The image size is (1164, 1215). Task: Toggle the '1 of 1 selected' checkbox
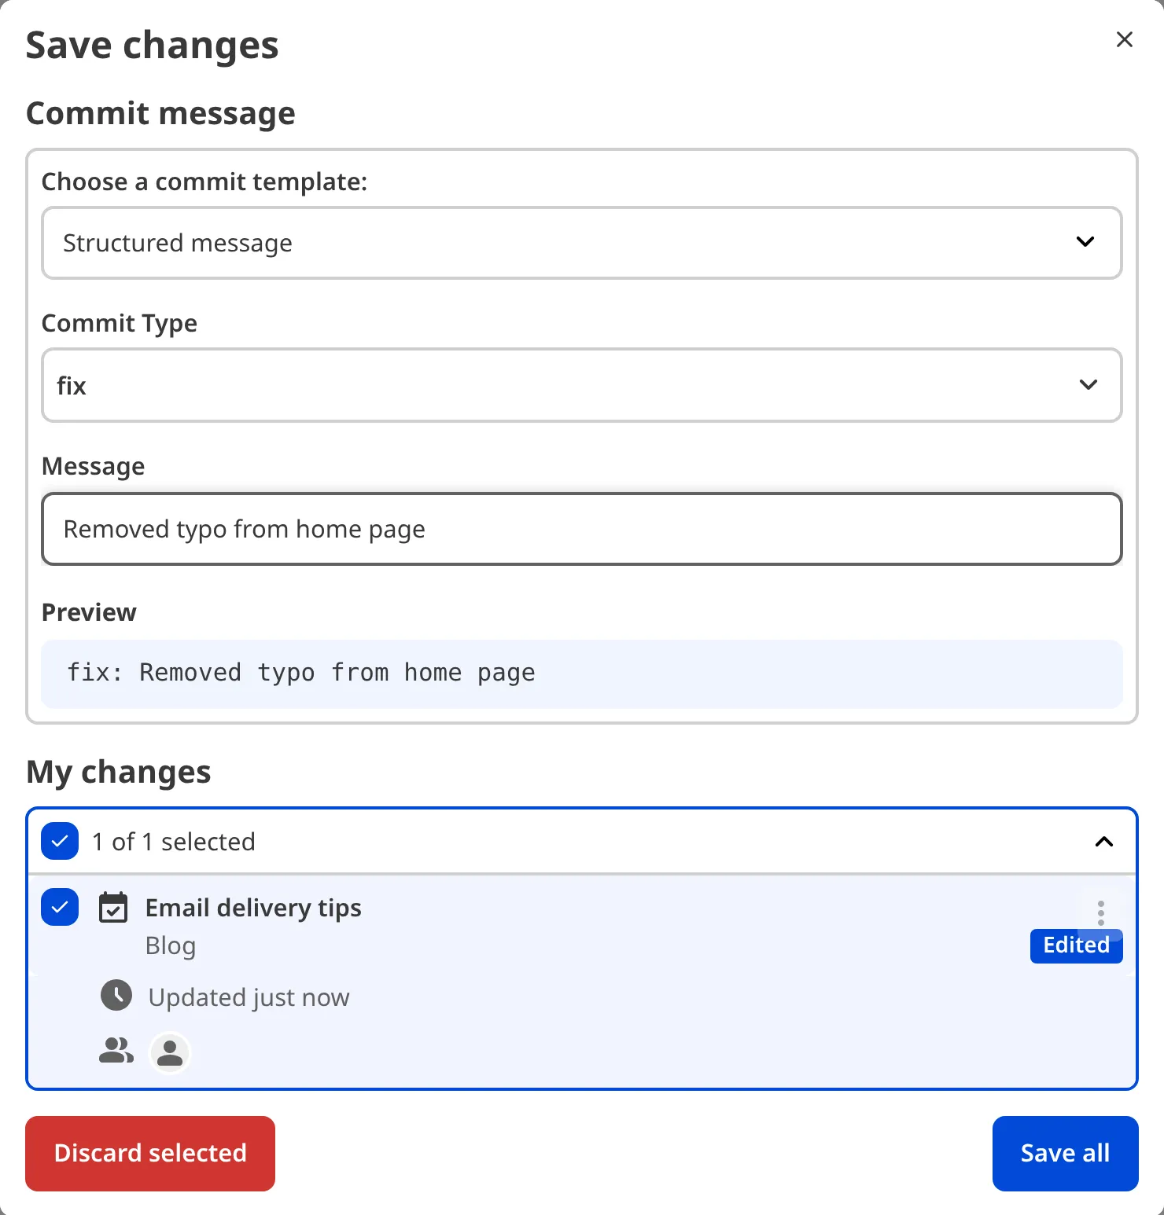[60, 841]
